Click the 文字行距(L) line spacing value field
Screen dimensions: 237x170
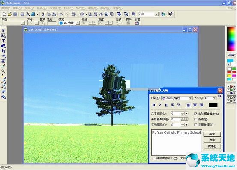tap(176, 114)
